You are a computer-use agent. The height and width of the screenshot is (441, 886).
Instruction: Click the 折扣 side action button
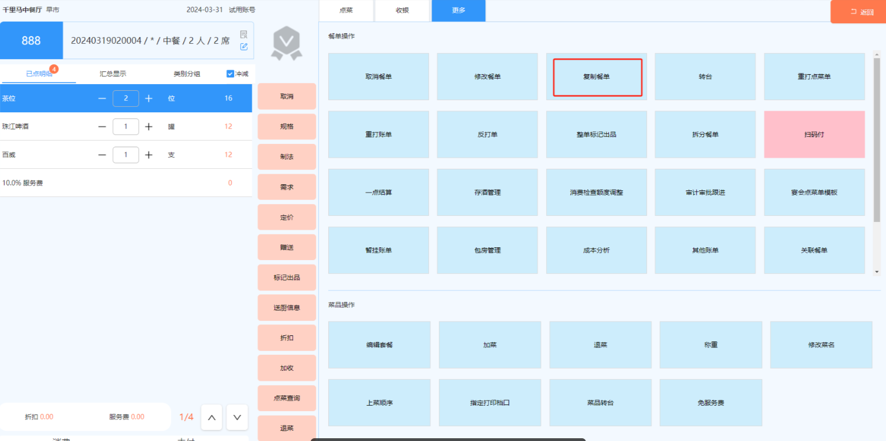click(287, 338)
